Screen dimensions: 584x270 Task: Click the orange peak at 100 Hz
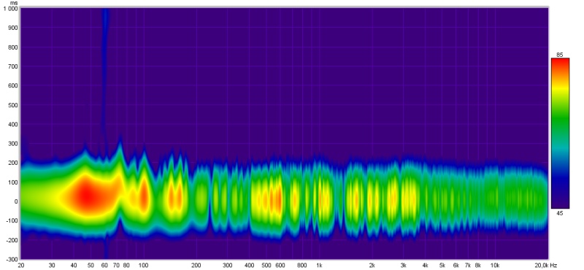[144, 196]
